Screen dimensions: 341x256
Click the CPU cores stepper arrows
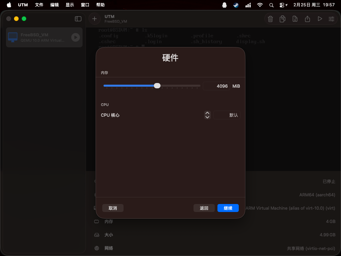pyautogui.click(x=207, y=115)
